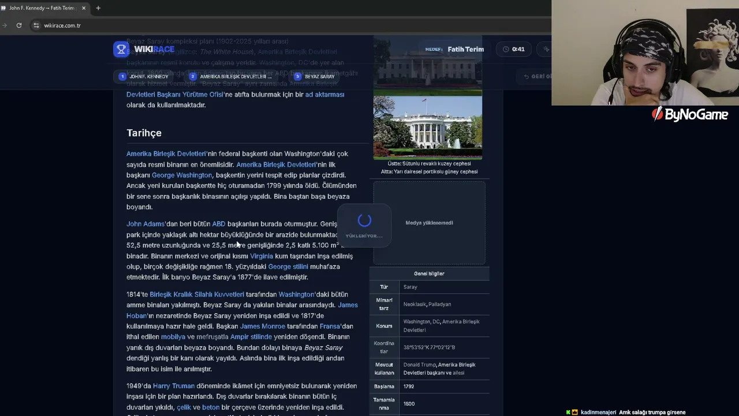Click the coordinates 38°53′52″K 77°02′12″B
This screenshot has height=416, width=739.
point(429,348)
